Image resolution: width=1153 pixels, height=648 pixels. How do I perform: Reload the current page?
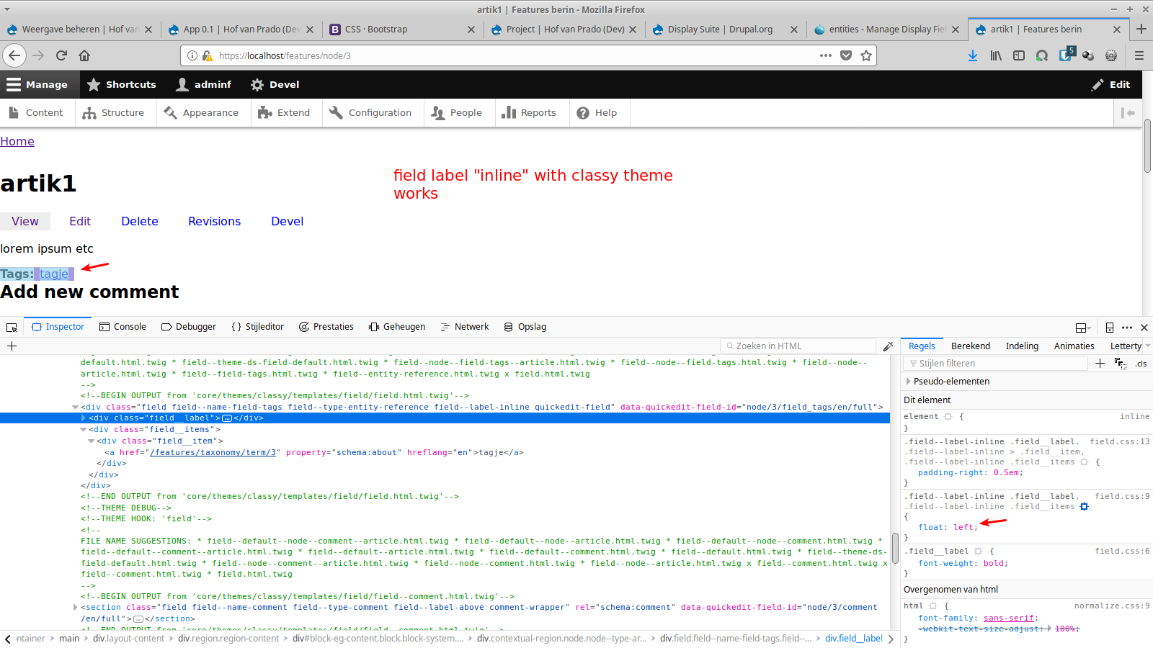pos(61,55)
